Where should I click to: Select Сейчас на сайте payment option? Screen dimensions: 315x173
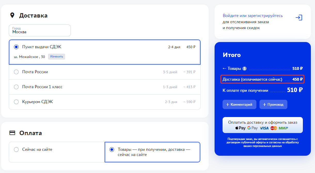coord(16,150)
